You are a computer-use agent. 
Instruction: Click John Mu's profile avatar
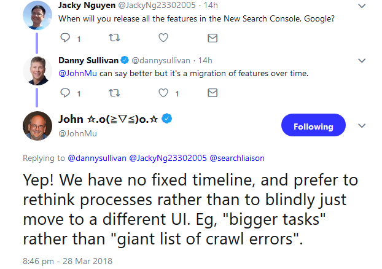[x=37, y=125]
